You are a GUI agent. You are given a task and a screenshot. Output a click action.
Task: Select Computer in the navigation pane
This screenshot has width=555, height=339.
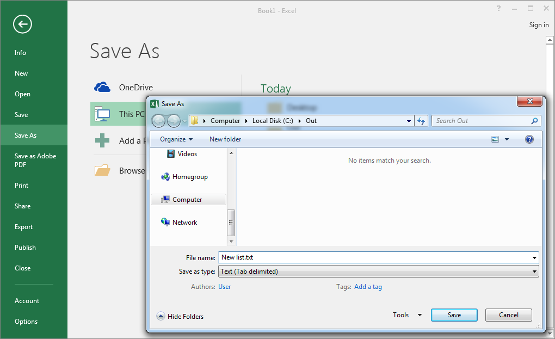click(x=188, y=200)
